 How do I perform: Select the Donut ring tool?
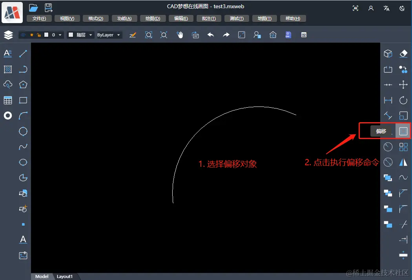(x=8, y=116)
